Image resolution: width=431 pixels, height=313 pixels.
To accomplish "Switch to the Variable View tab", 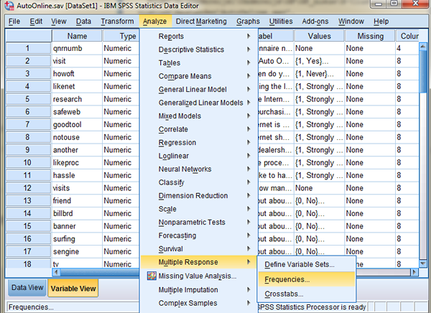I will point(73,289).
